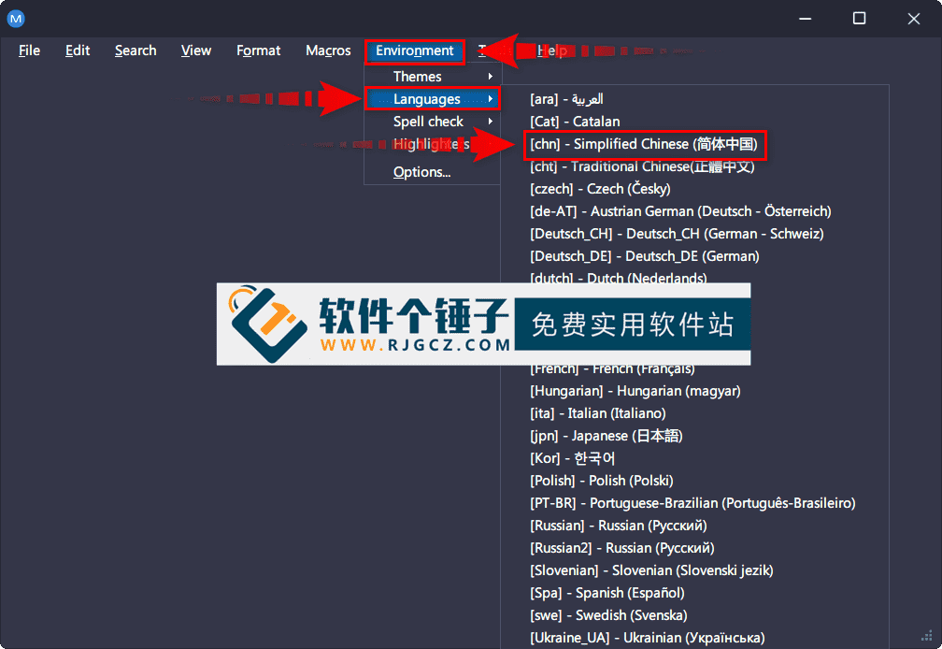Open Options from the Environment menu
The image size is (942, 649).
coord(421,171)
